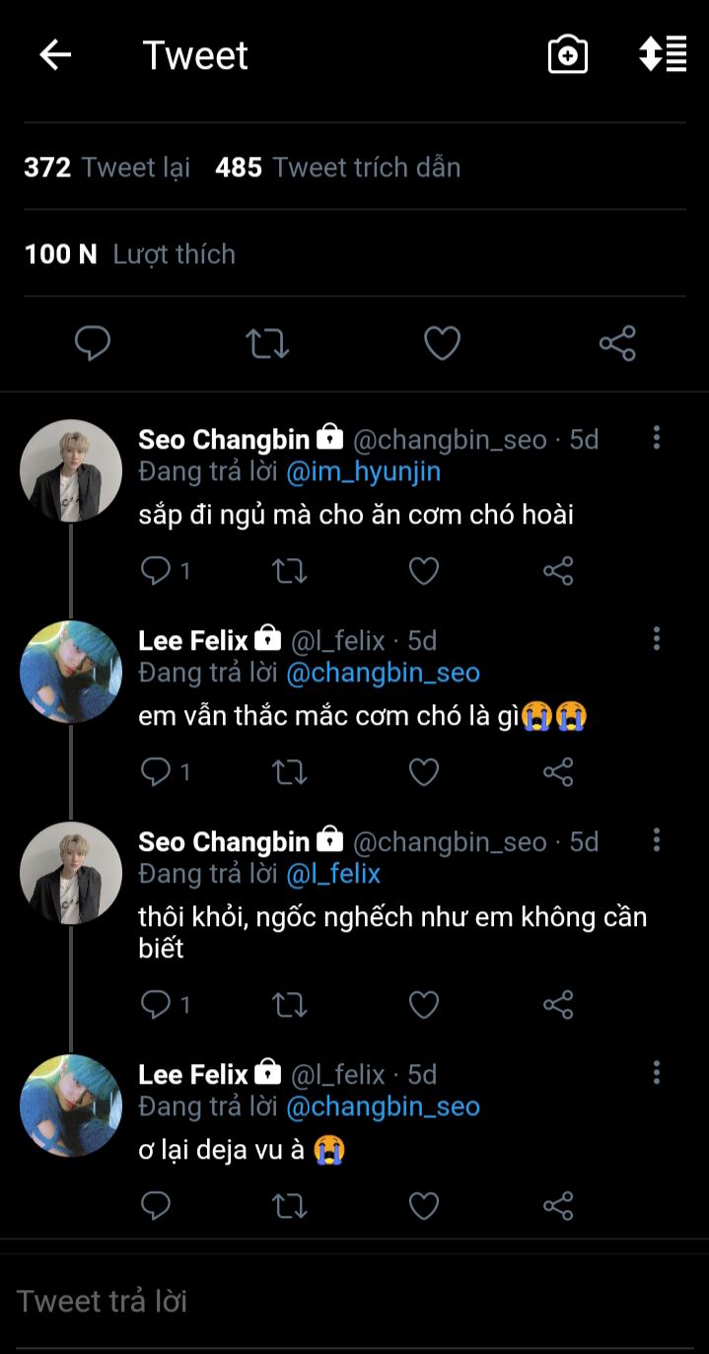Open more options on Felix's "em vẫn thắc mắc" reply
The width and height of the screenshot is (709, 1354).
(x=657, y=639)
